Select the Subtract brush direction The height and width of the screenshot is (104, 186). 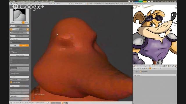pyautogui.click(x=24, y=45)
